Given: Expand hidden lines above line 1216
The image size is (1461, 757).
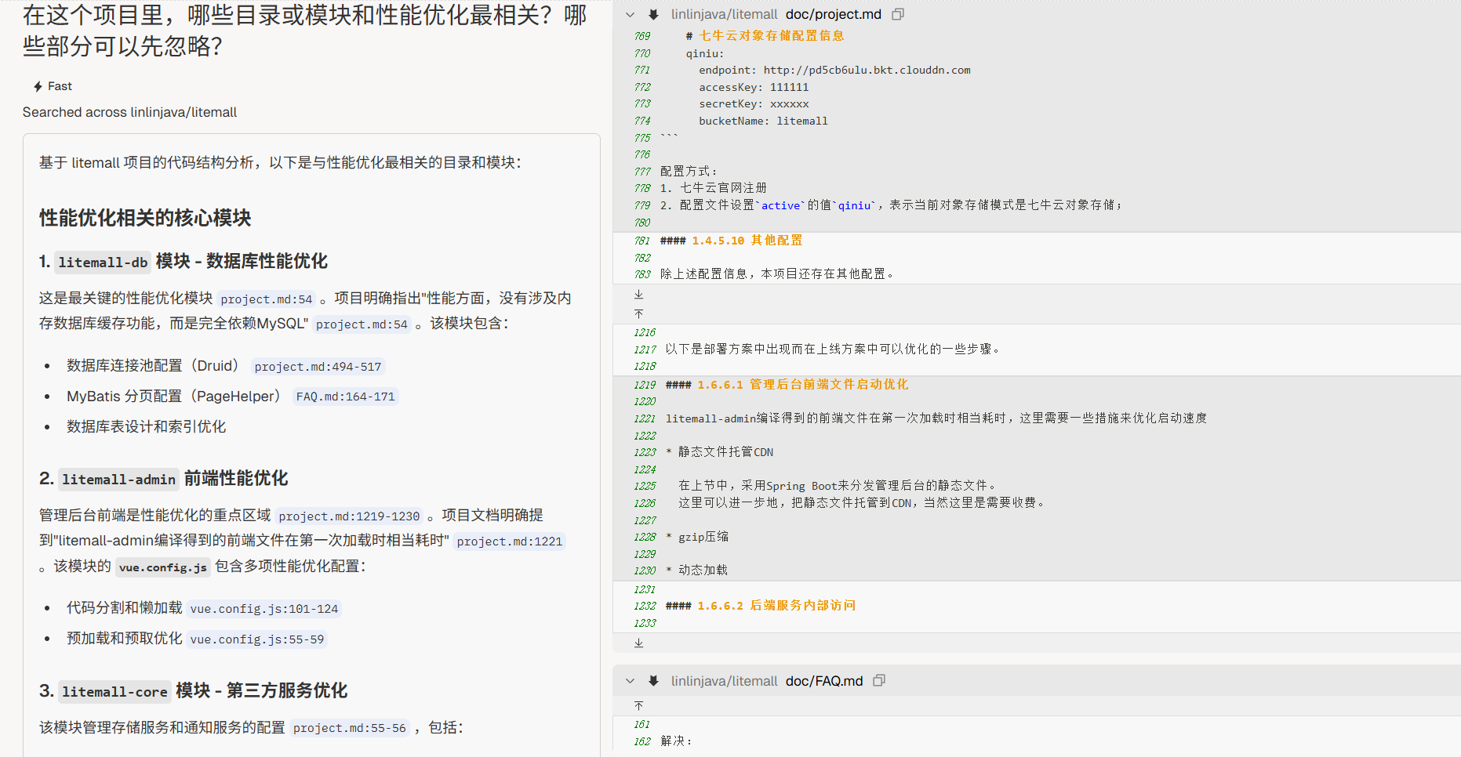Looking at the screenshot, I should (638, 313).
